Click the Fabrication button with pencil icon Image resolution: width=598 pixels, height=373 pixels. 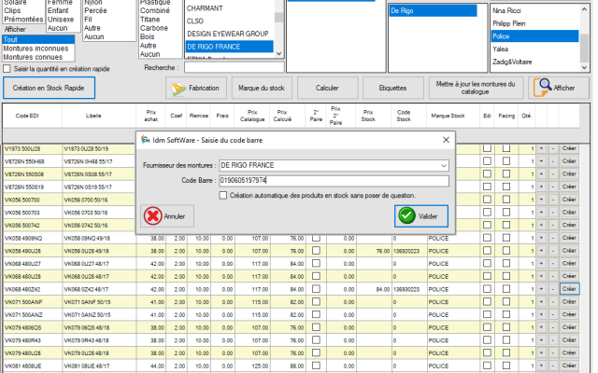pos(196,88)
